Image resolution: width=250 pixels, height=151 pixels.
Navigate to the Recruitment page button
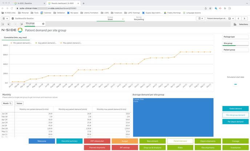click(152, 141)
